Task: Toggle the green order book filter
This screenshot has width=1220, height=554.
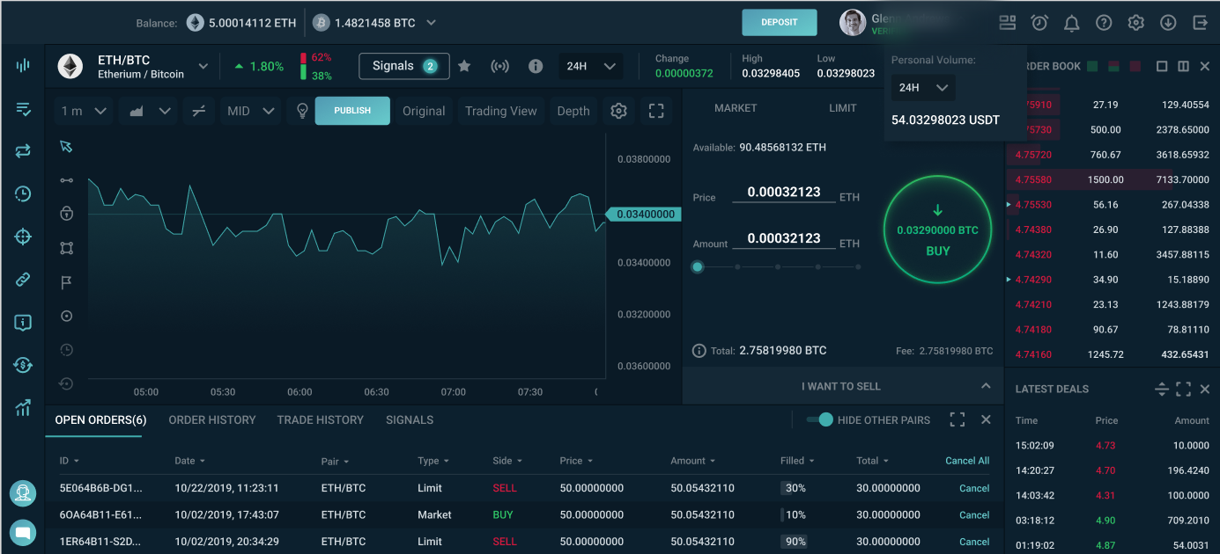Action: (x=1092, y=66)
